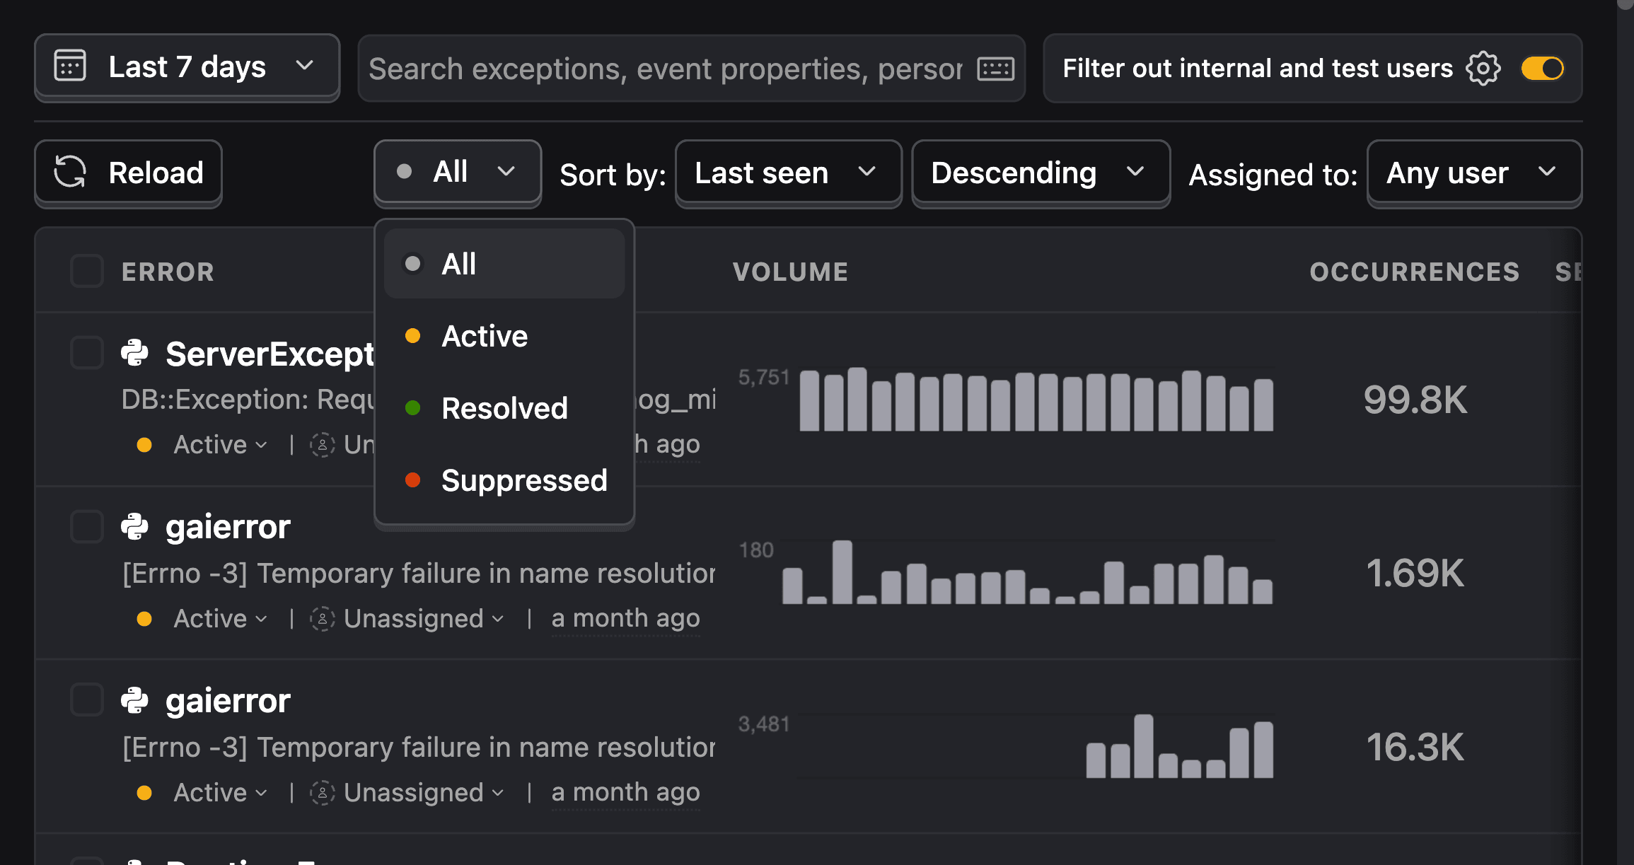The image size is (1634, 865).
Task: Click the ServerException volume bar chart
Action: [1036, 400]
